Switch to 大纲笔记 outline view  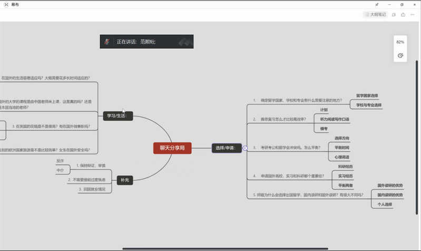click(x=376, y=14)
